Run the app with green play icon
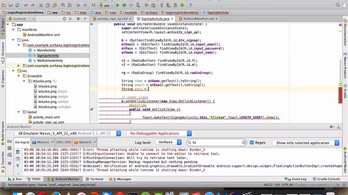348x195 pixels. pos(118,5)
